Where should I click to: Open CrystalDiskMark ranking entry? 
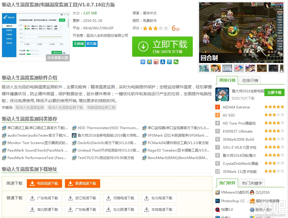240,163
